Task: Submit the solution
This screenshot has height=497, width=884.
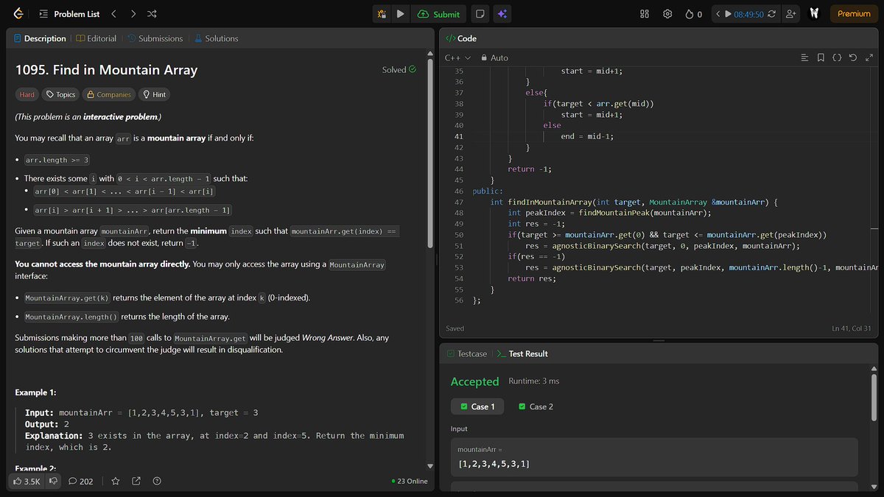Action: [x=439, y=14]
